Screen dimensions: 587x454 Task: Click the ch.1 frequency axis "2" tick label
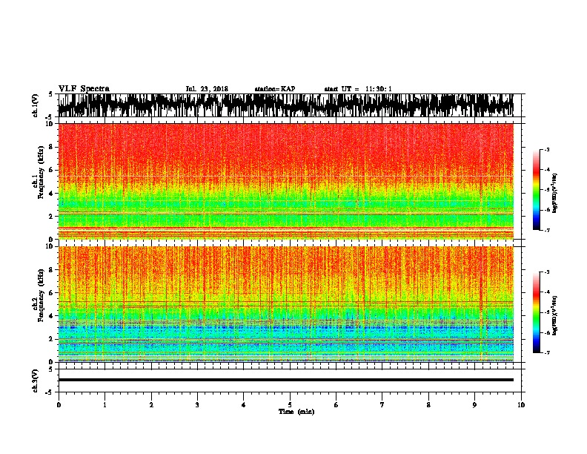[52, 217]
